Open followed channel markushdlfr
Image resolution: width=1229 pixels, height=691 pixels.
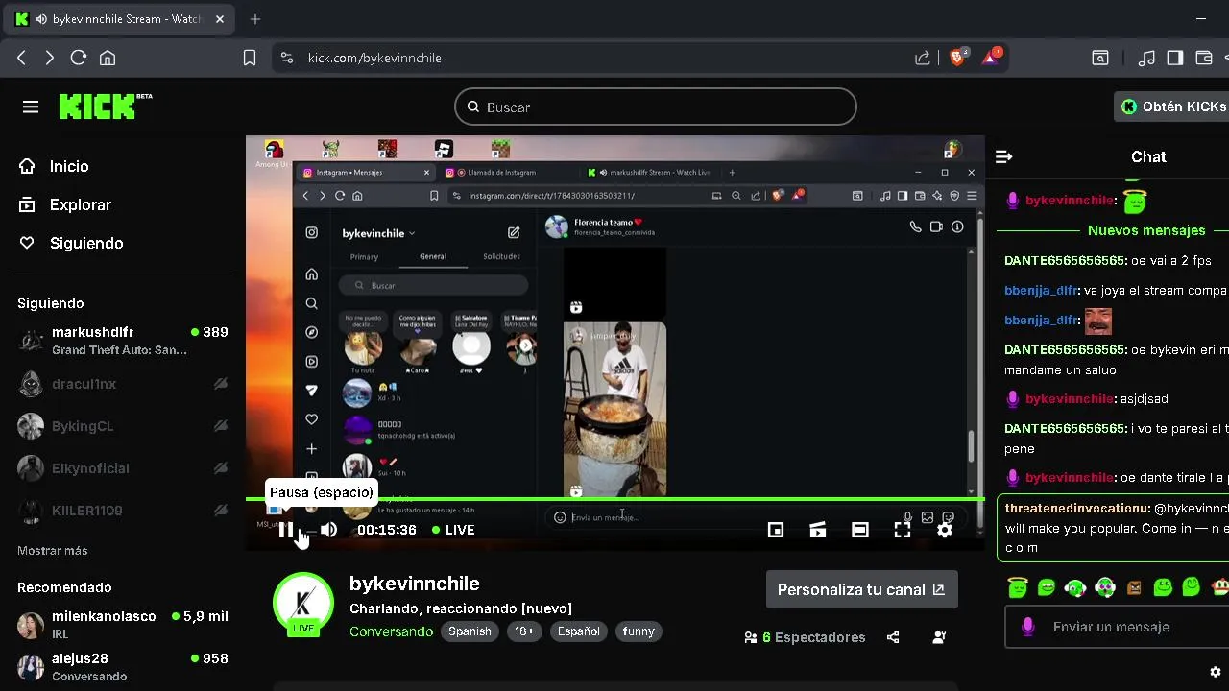(123, 341)
